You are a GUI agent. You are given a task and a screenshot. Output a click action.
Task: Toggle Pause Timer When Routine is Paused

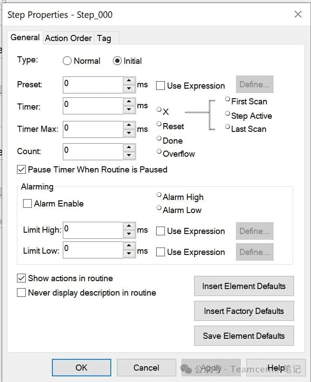[21, 169]
